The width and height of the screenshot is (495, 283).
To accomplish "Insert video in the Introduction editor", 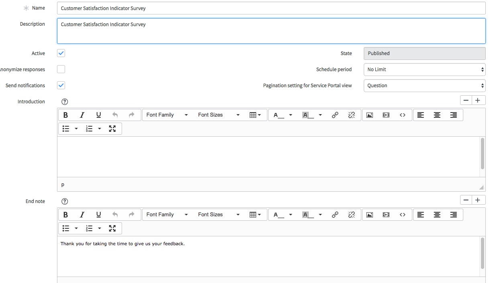I will click(x=386, y=115).
